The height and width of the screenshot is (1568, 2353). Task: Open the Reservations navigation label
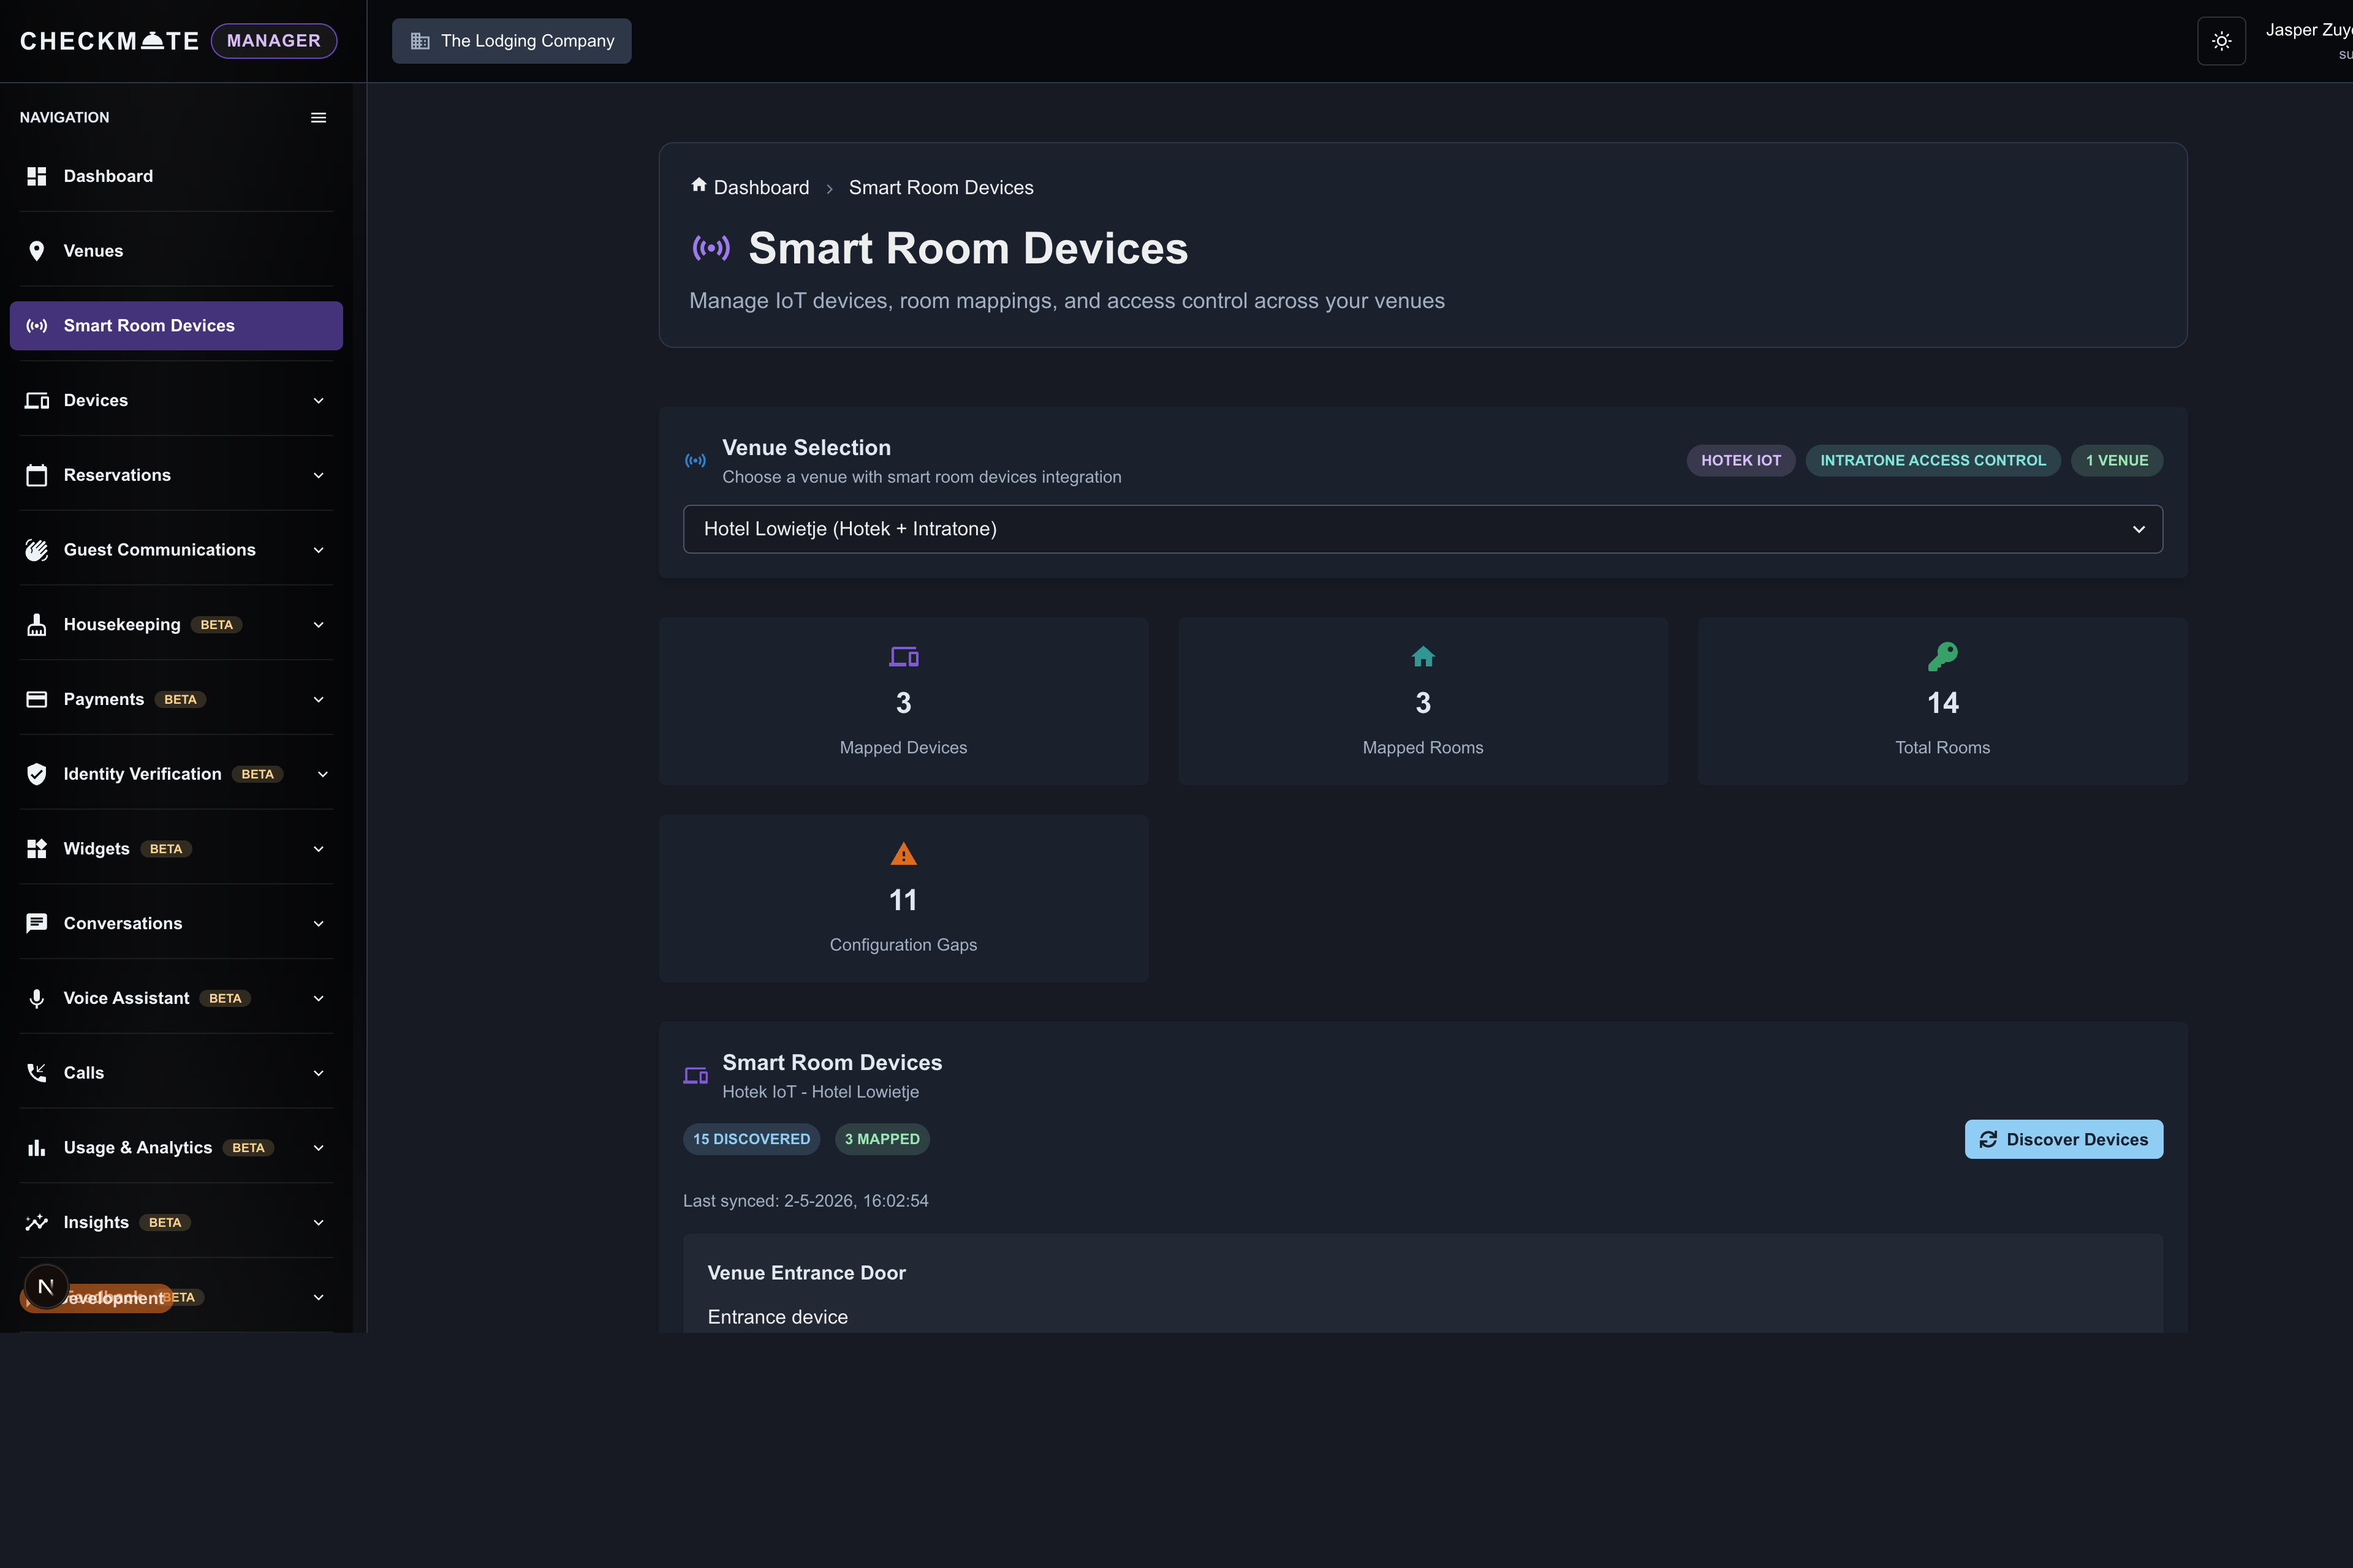117,475
